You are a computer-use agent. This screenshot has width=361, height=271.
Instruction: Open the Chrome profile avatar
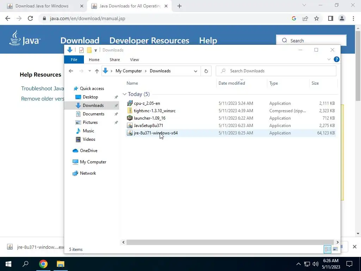[x=342, y=18]
